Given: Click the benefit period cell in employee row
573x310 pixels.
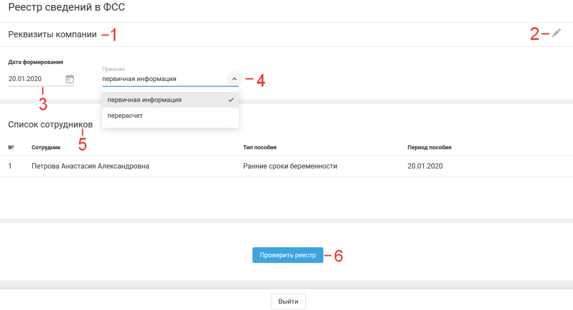Looking at the screenshot, I should tap(425, 166).
